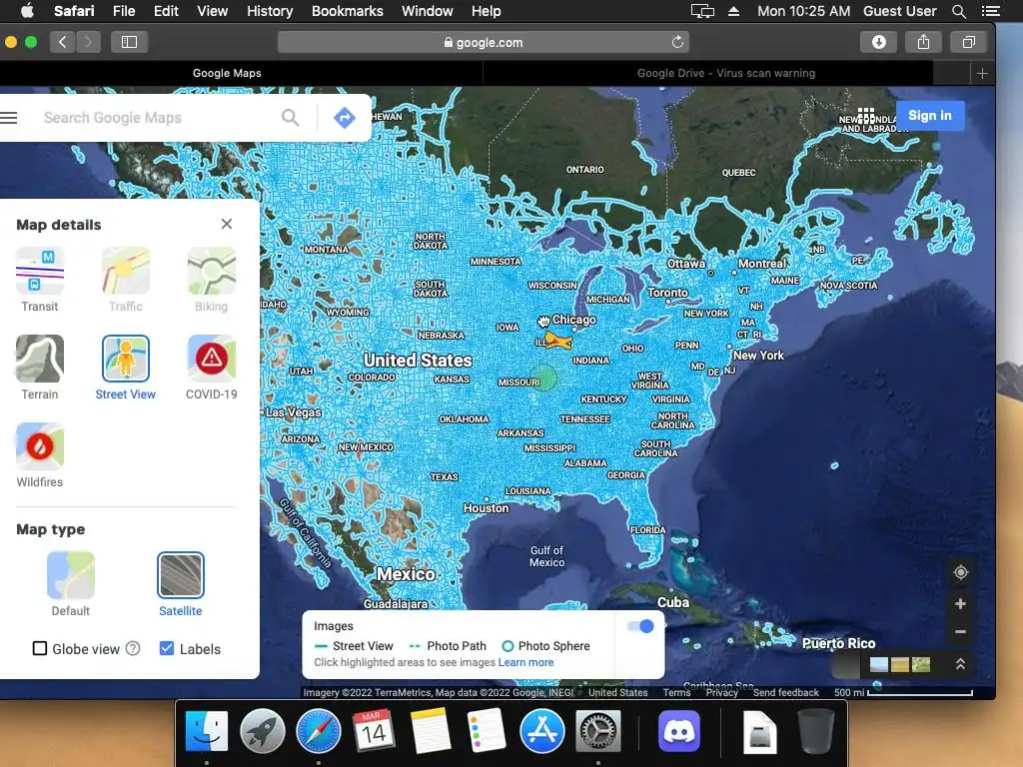1023x767 pixels.
Task: Open Spotlight search in menu bar
Action: 958,11
